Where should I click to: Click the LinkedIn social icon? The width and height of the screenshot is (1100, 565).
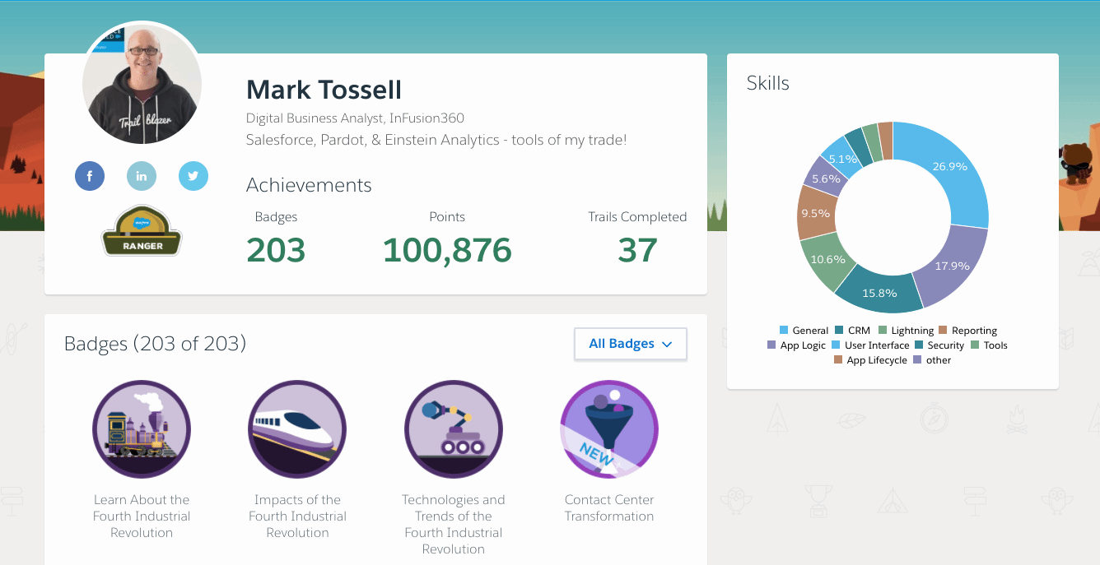point(142,176)
